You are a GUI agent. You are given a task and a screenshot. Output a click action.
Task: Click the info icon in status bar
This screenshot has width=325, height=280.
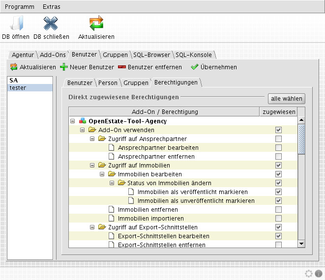click(x=319, y=274)
